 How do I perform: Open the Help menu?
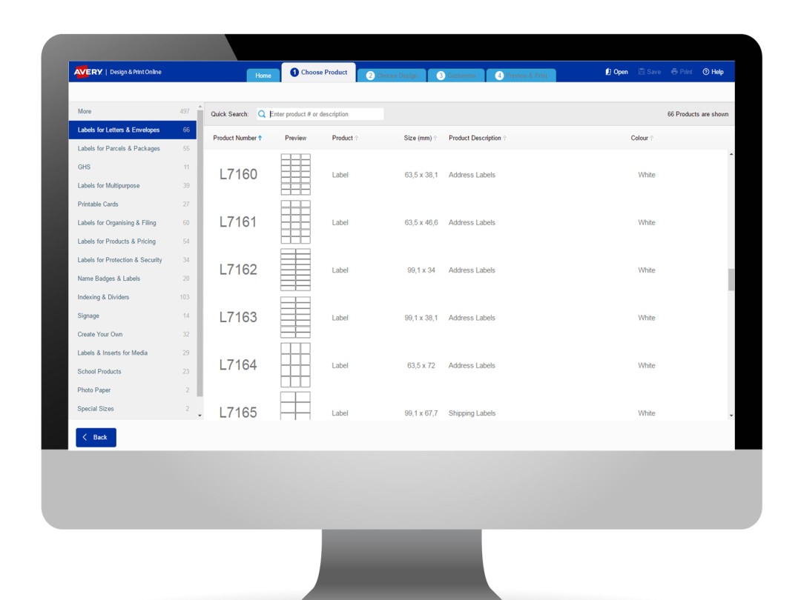pyautogui.click(x=713, y=72)
